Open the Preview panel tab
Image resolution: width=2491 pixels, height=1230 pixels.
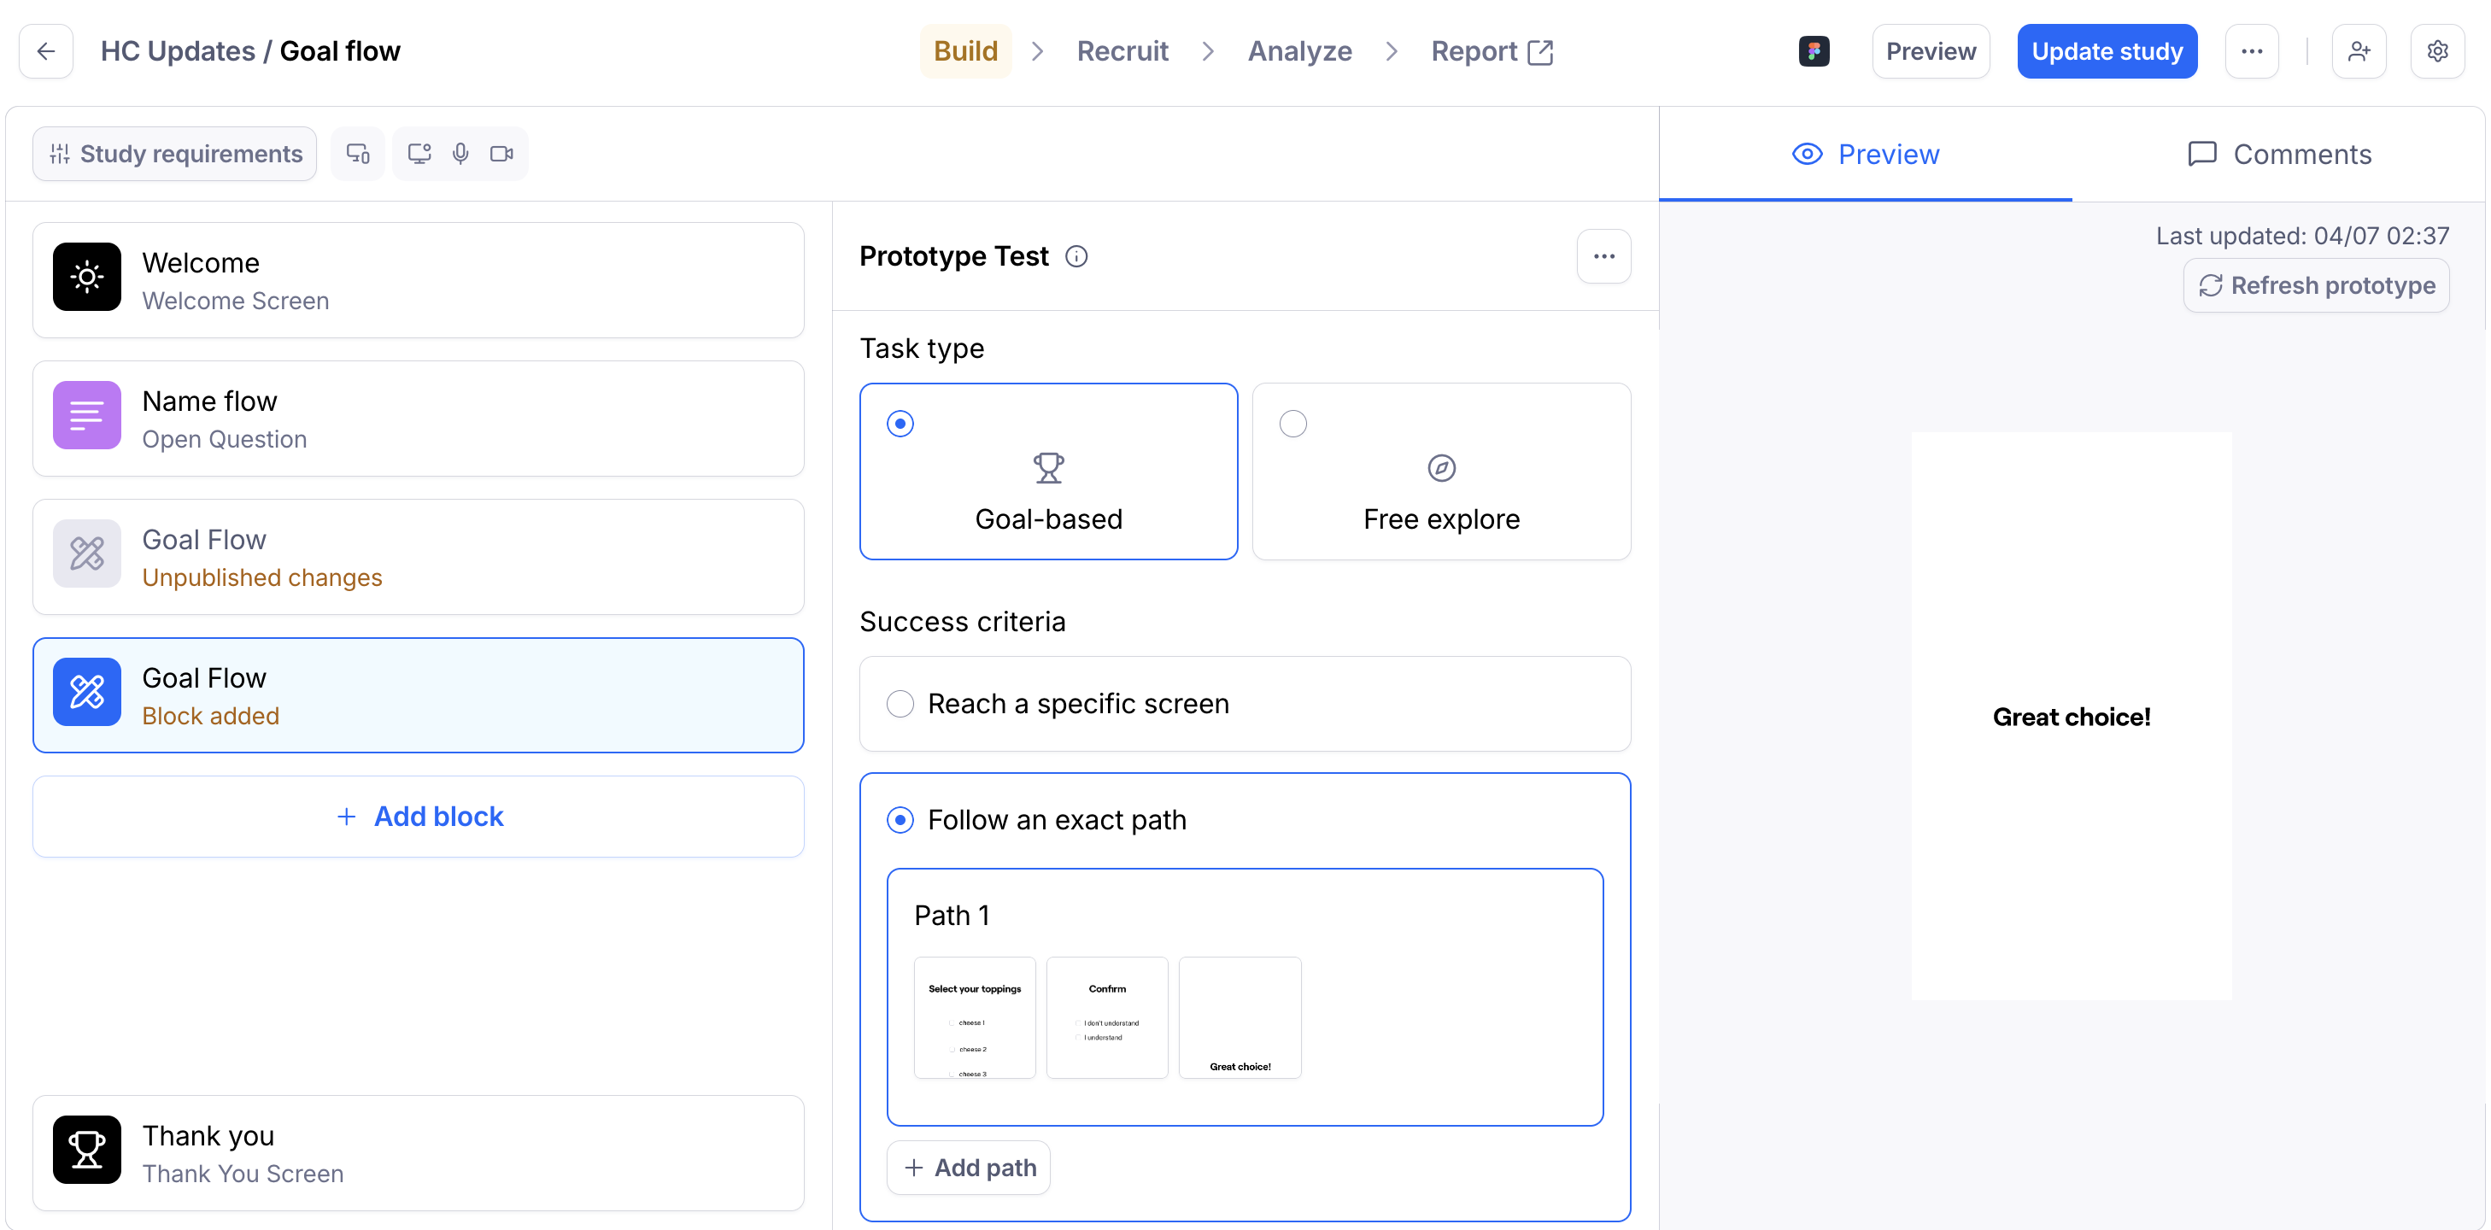(1866, 154)
